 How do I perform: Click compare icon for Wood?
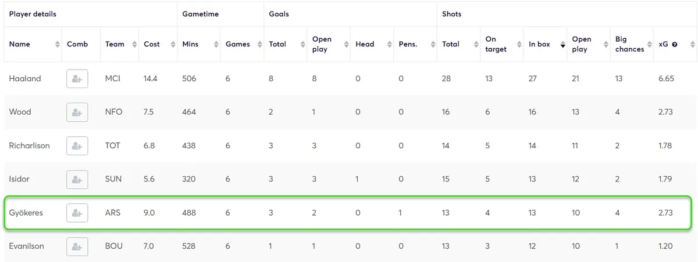(x=77, y=112)
